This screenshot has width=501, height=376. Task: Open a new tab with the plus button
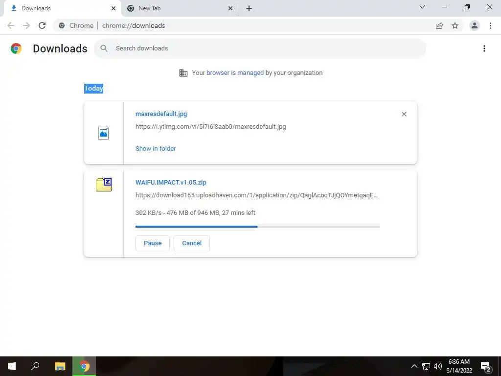249,8
